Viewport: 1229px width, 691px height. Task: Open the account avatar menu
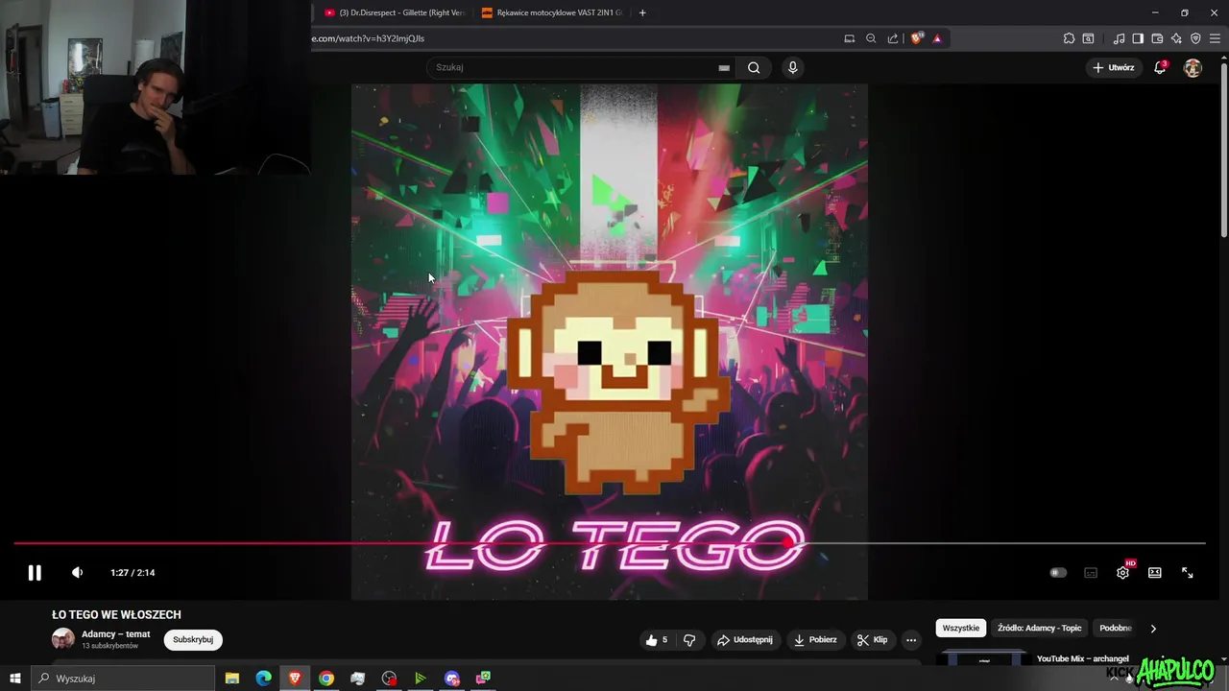(x=1193, y=68)
